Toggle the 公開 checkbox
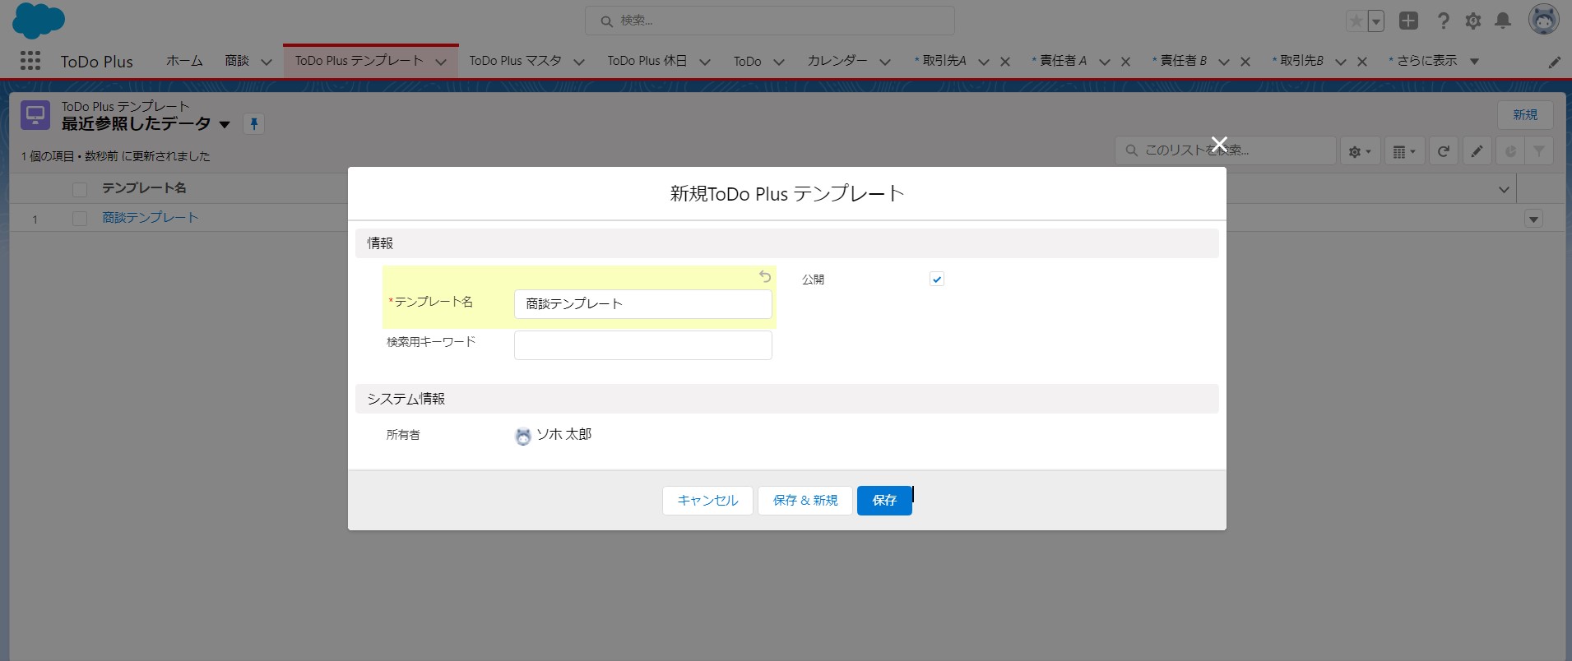This screenshot has height=661, width=1572. [936, 279]
